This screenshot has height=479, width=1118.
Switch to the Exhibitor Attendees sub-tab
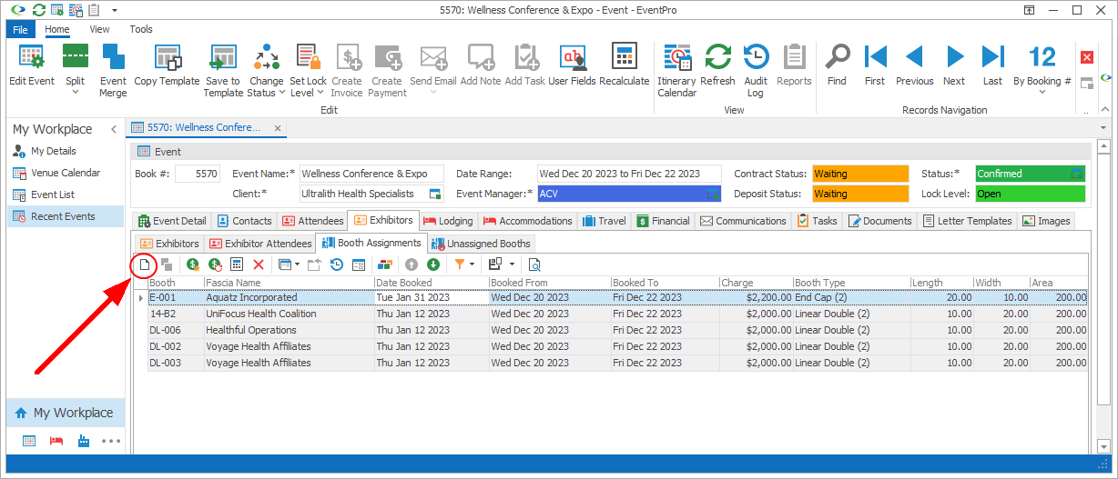click(259, 244)
